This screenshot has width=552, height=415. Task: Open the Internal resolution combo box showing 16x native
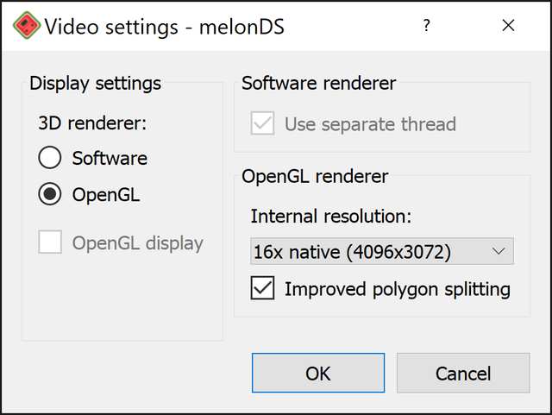pos(382,251)
